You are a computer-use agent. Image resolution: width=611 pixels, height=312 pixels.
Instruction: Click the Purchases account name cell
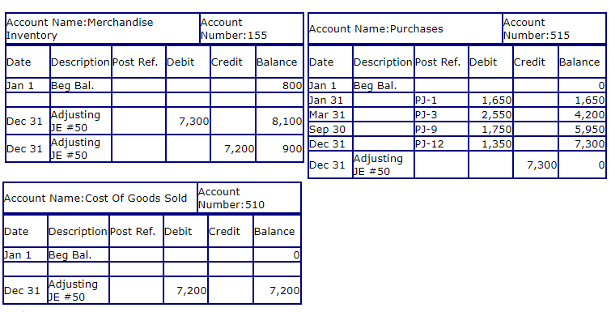tap(405, 28)
